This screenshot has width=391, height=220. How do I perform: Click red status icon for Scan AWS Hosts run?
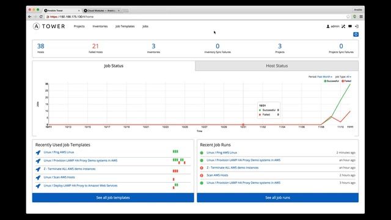(x=202, y=175)
